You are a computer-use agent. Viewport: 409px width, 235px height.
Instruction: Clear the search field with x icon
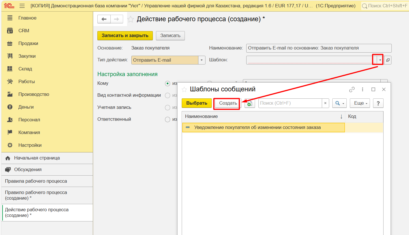click(x=325, y=103)
